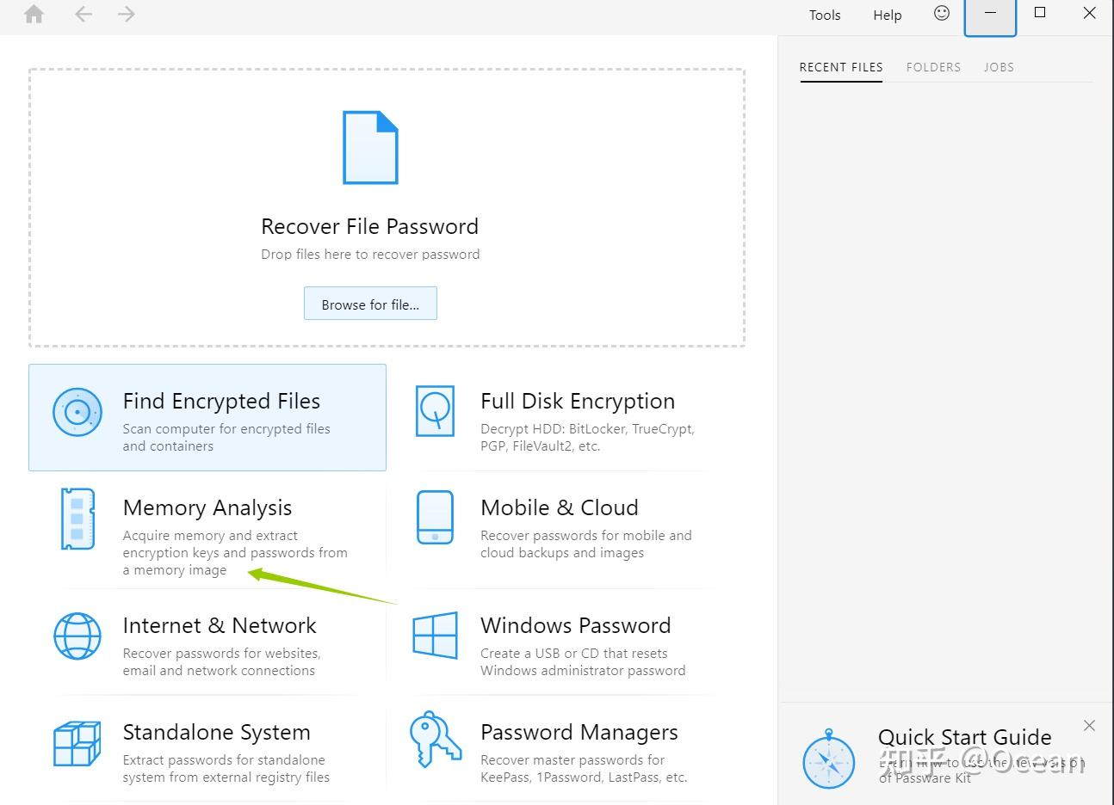
Task: Click the Recover File Password document icon
Action: click(370, 147)
